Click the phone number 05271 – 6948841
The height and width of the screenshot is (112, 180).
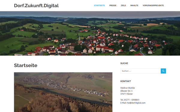(132, 100)
